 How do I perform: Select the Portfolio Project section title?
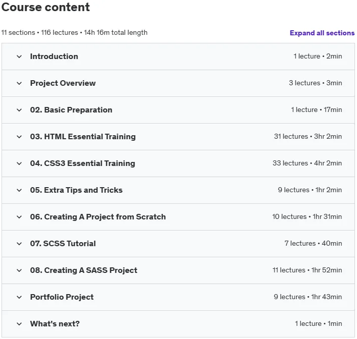[62, 297]
